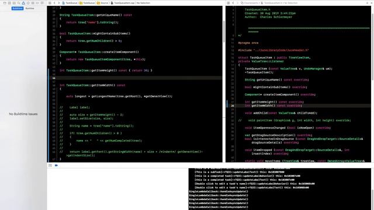Select the Issue navigator triangle icon

(23, 3)
